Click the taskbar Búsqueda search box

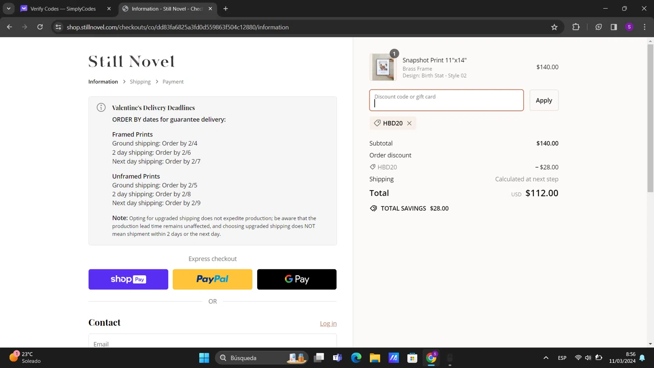point(262,358)
